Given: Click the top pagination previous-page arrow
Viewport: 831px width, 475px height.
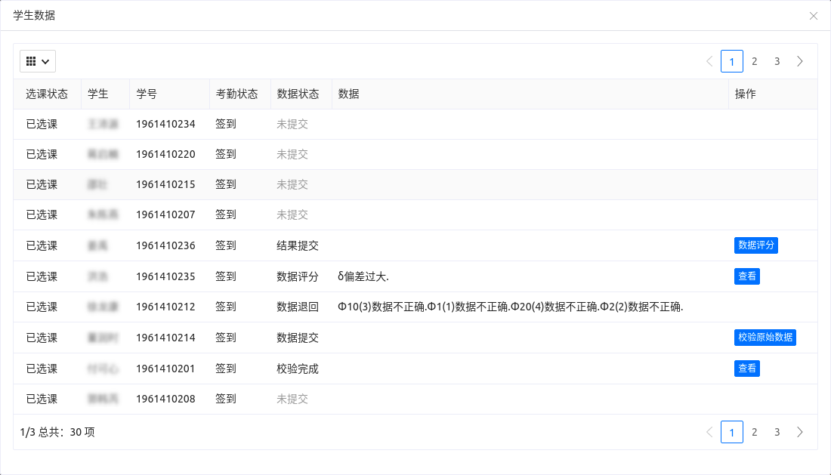Looking at the screenshot, I should click(x=709, y=61).
